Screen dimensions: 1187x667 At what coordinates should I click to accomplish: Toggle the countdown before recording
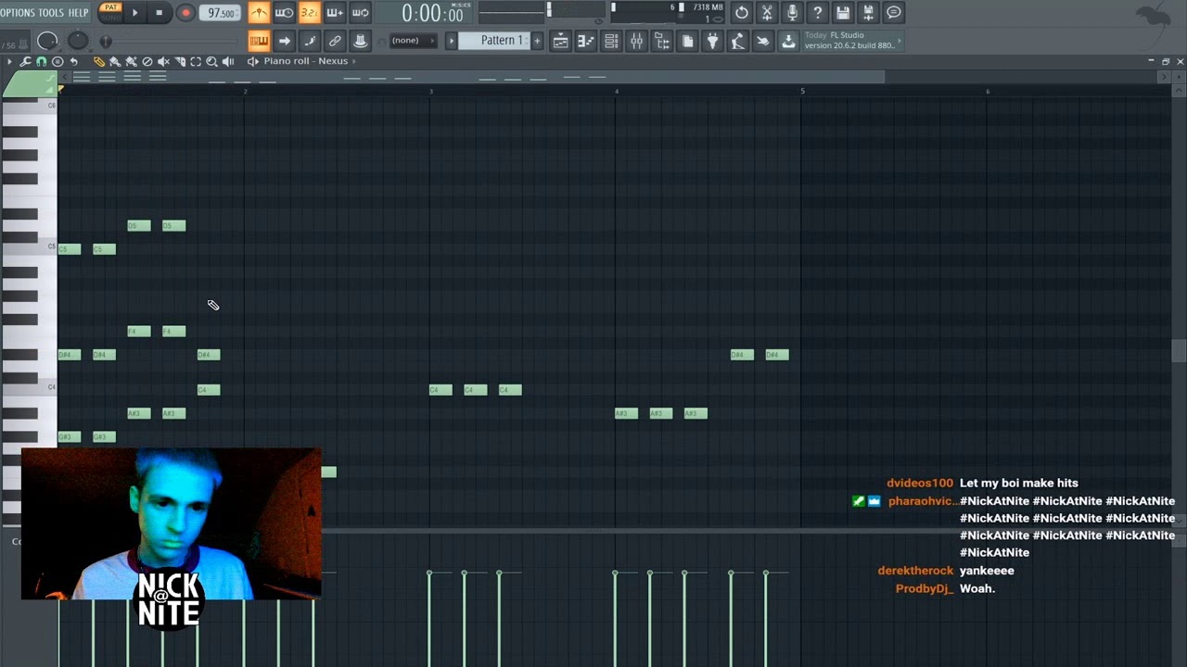pos(310,13)
